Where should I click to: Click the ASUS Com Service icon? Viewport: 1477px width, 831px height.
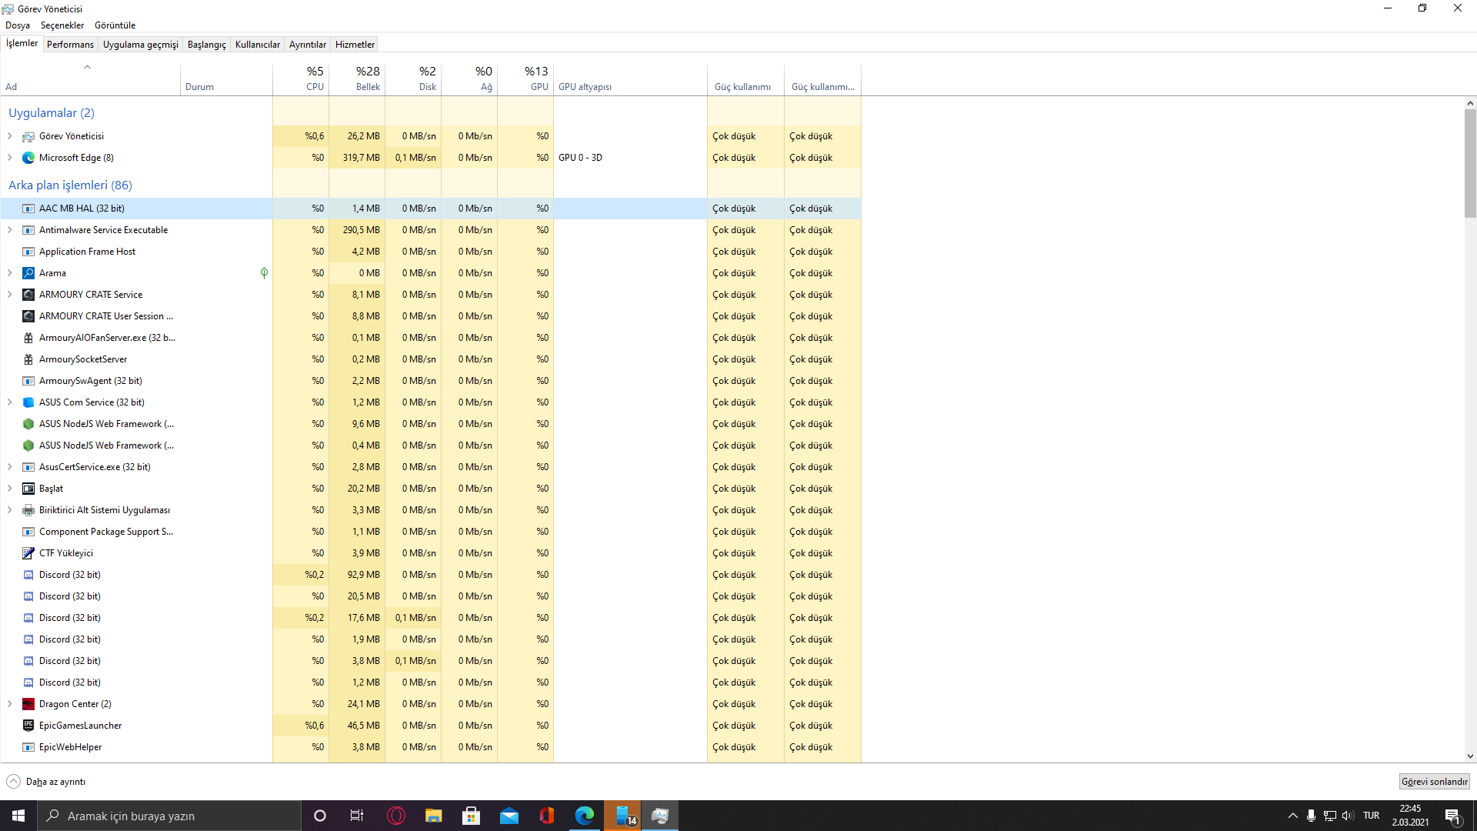[28, 402]
